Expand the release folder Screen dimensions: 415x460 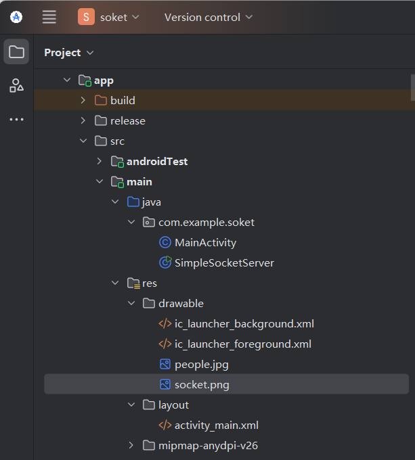[x=83, y=120]
